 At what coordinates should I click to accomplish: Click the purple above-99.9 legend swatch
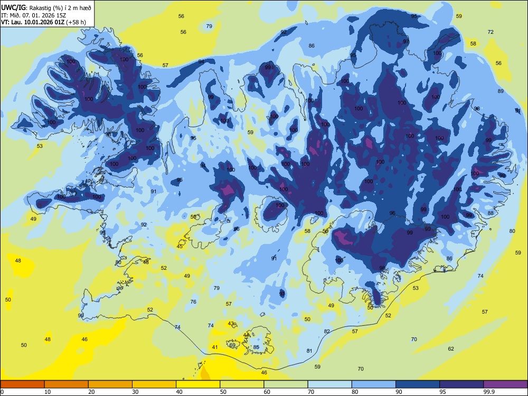[x=505, y=384]
